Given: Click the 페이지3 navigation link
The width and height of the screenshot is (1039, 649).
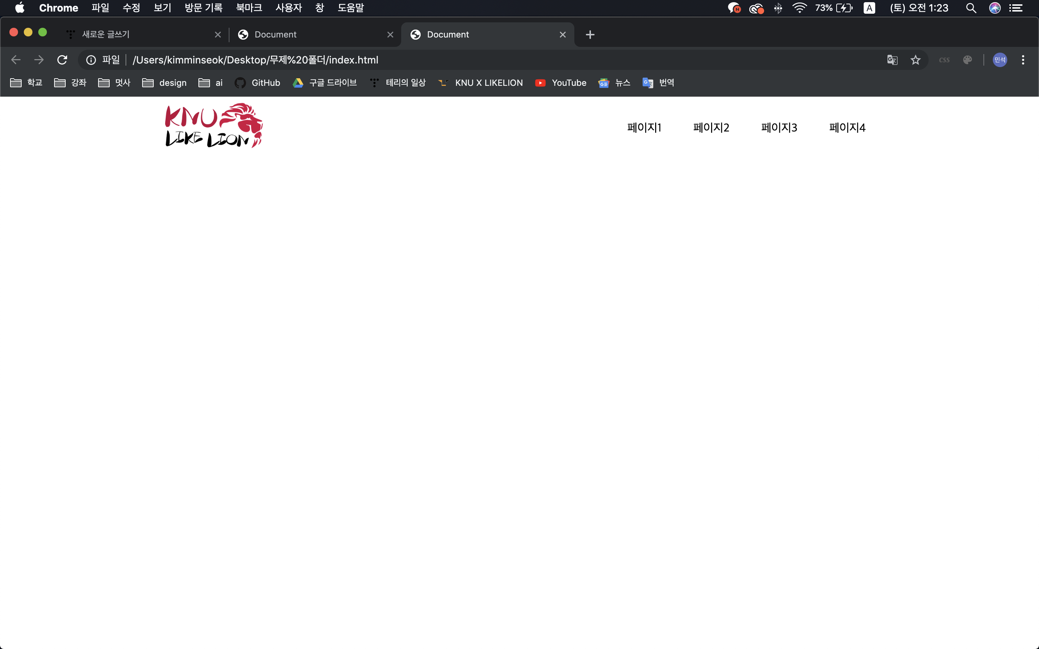Looking at the screenshot, I should tap(779, 127).
